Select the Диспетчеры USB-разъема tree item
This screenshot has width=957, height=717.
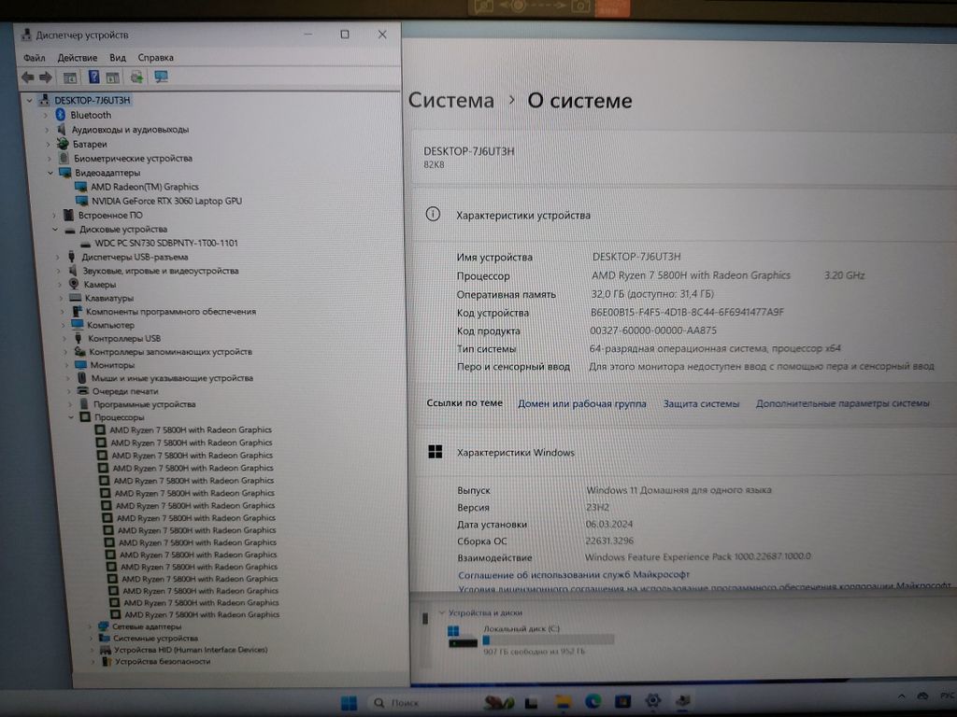135,258
